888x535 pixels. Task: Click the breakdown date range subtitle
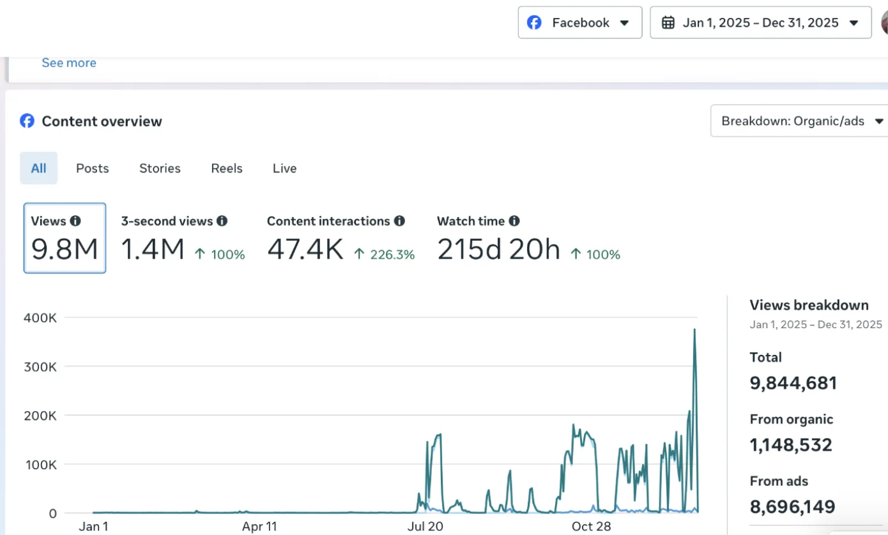(x=816, y=325)
